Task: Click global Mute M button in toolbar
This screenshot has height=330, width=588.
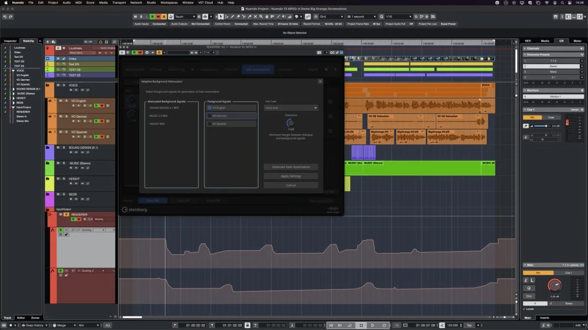Action: (x=136, y=17)
